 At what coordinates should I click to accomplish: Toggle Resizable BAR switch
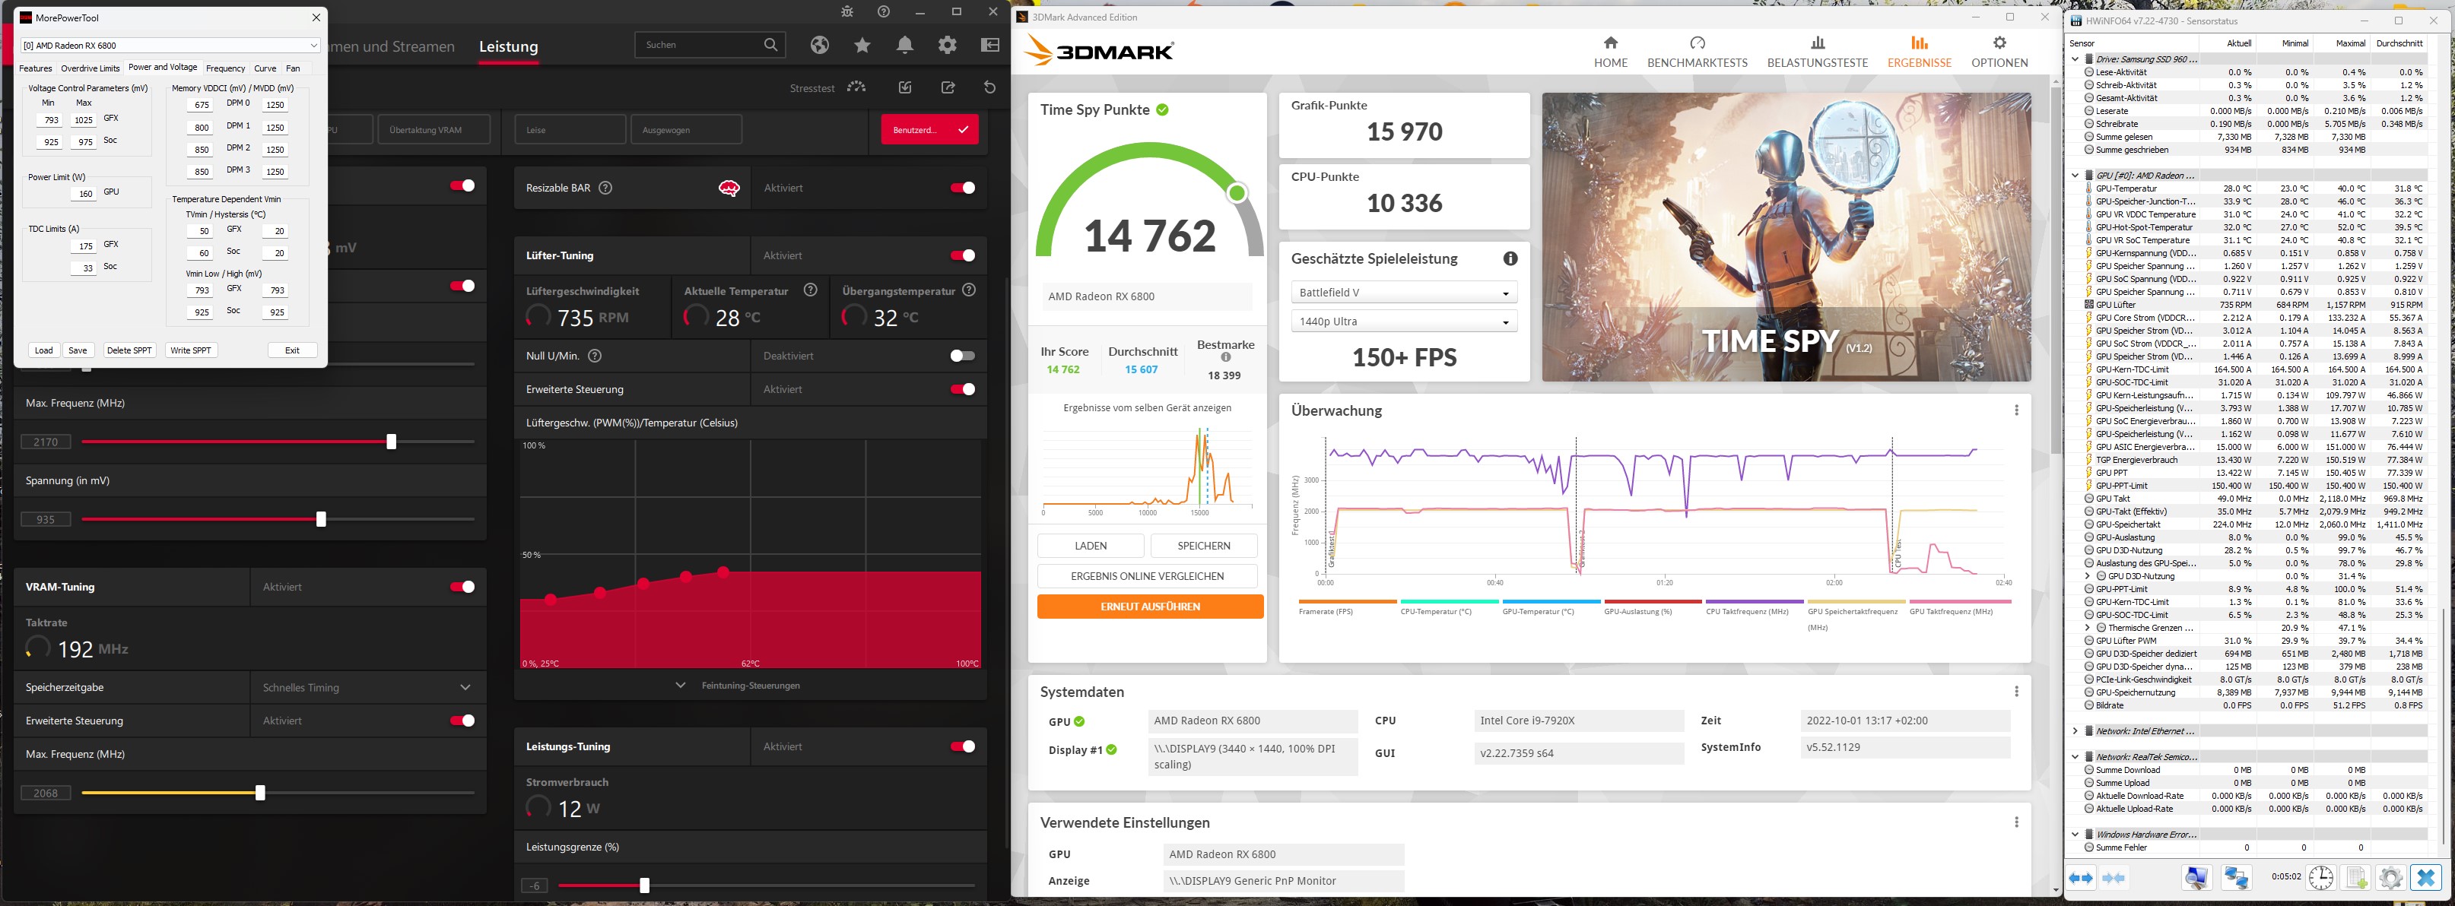(961, 188)
